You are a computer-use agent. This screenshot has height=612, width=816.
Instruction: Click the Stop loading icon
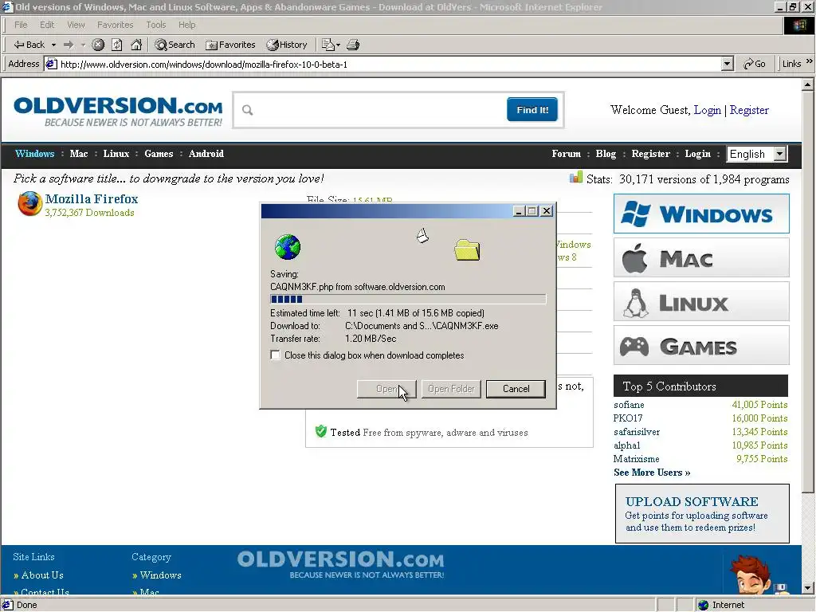(x=98, y=45)
